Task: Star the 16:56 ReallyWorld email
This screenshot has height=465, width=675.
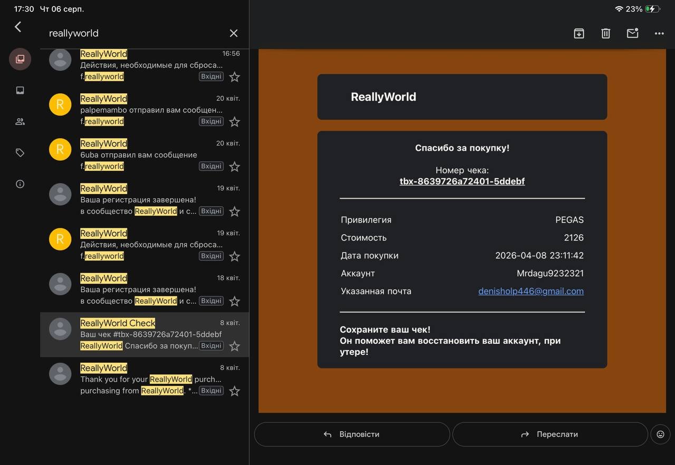Action: coord(235,77)
